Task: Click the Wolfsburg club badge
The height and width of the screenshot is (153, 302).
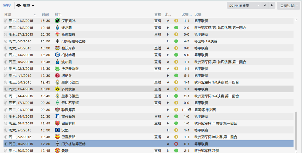Action: point(57,69)
